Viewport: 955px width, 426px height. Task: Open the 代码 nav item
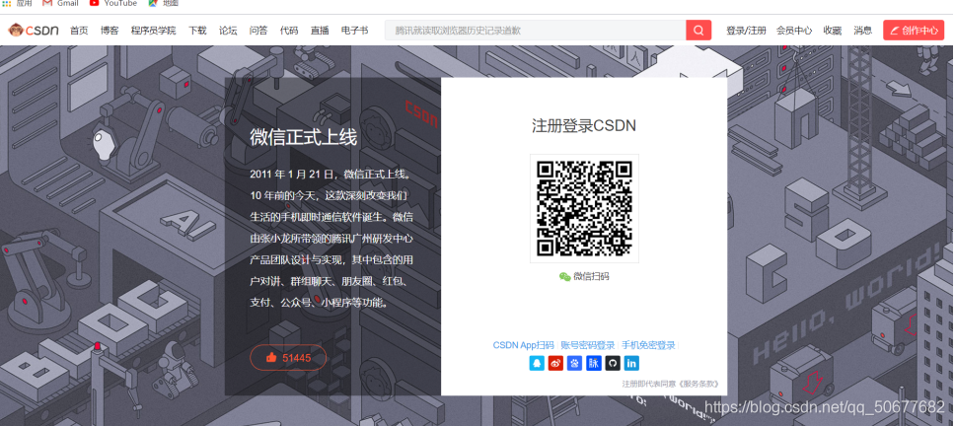coord(289,31)
